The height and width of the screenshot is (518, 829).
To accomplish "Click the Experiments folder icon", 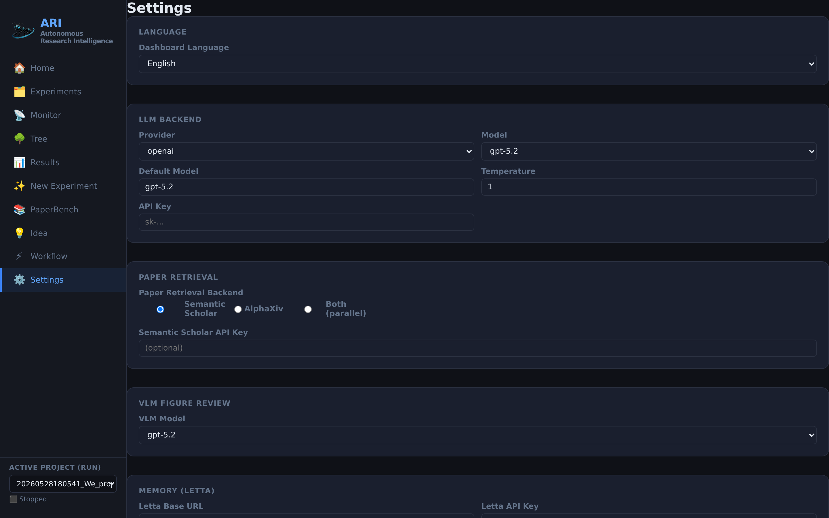I will (x=20, y=92).
